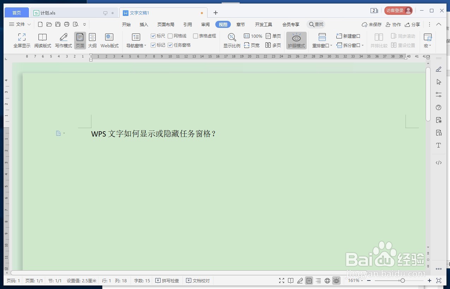Image resolution: width=450 pixels, height=289 pixels.
Task: Enable writing mode in ribbon
Action: [64, 41]
